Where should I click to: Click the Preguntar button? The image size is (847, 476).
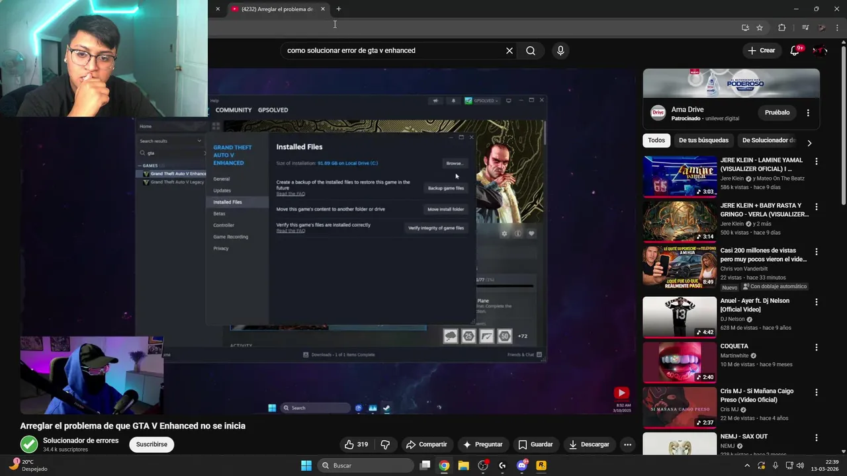(482, 444)
